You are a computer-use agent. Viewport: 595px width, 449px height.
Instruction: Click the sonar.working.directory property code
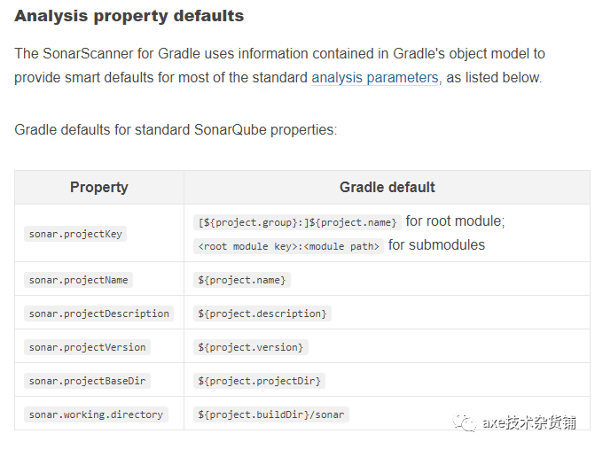coord(96,414)
